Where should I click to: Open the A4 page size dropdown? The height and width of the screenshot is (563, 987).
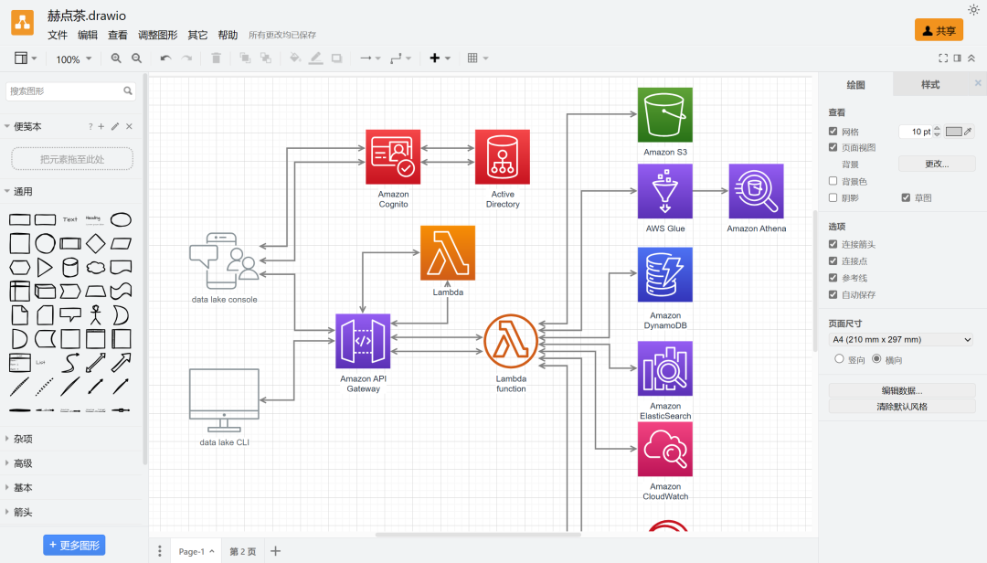[901, 339]
